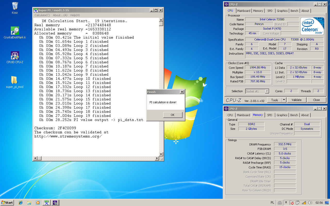This screenshot has height=206, width=330.
Task: Select the CrystalDiskMark 6 desktop shortcut
Action: pos(15,33)
